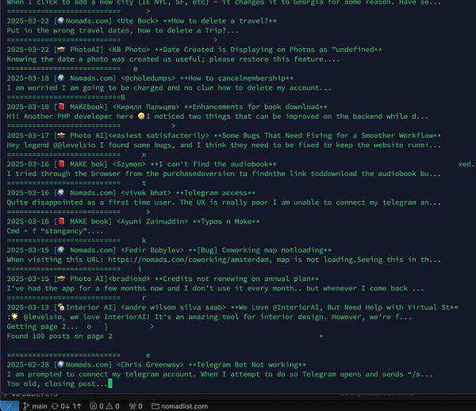Click 'Hi! Another PHP developer here' line

click(x=217, y=116)
